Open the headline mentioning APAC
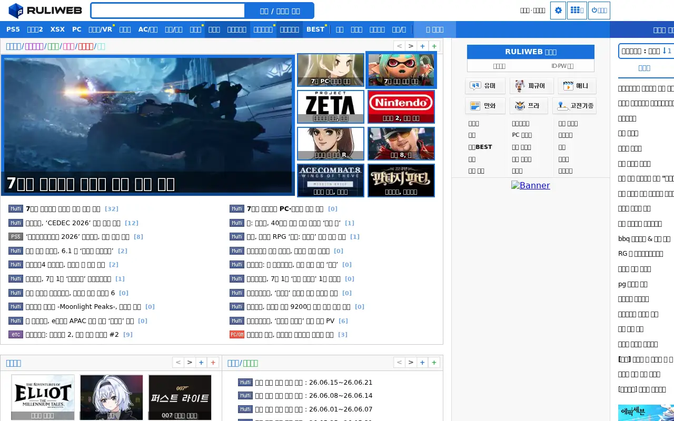This screenshot has height=421, width=674. tap(80, 321)
